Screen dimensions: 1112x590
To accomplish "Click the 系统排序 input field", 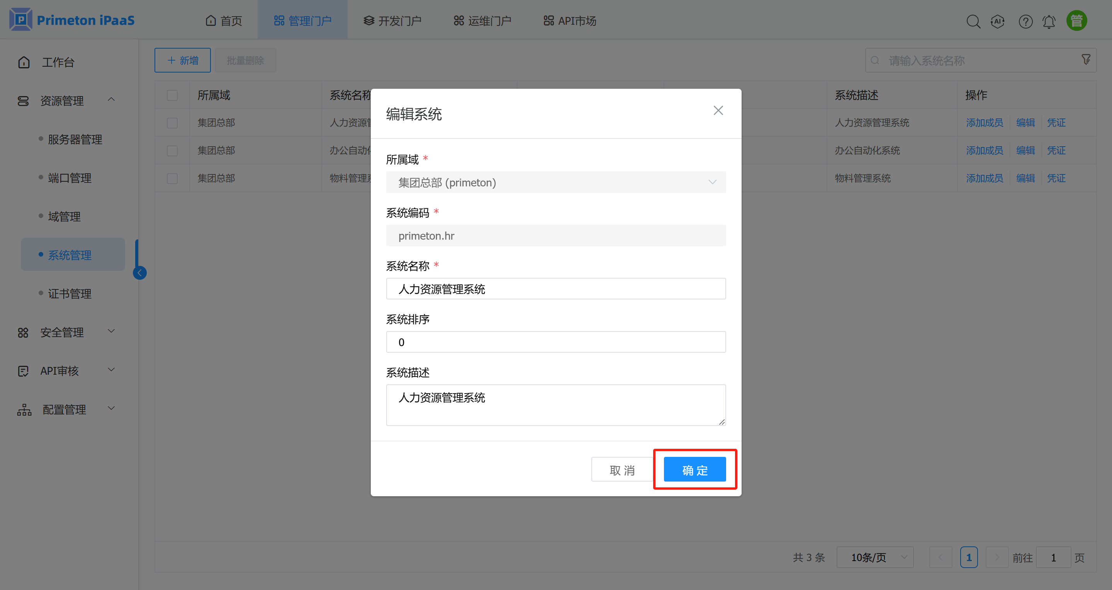I will point(555,341).
